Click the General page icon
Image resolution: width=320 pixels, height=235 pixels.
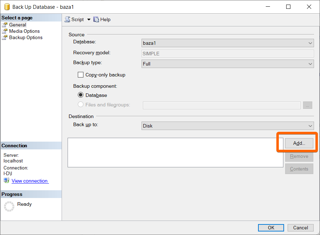click(x=5, y=25)
